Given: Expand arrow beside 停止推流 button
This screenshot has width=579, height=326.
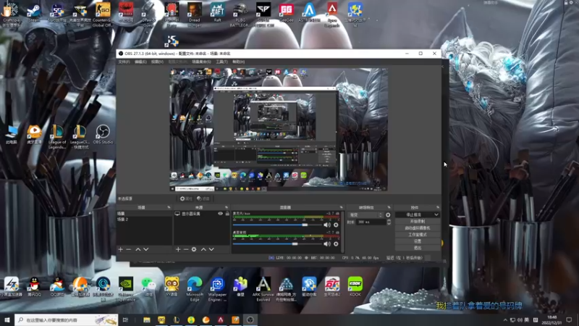Looking at the screenshot, I should click(x=436, y=214).
